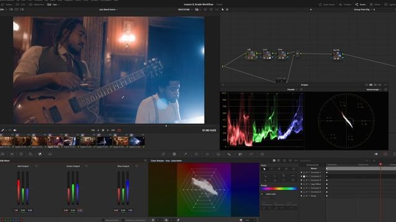Click the 1.00 value under Red Output
Viewport: 396px width, 222px height.
point(16,210)
